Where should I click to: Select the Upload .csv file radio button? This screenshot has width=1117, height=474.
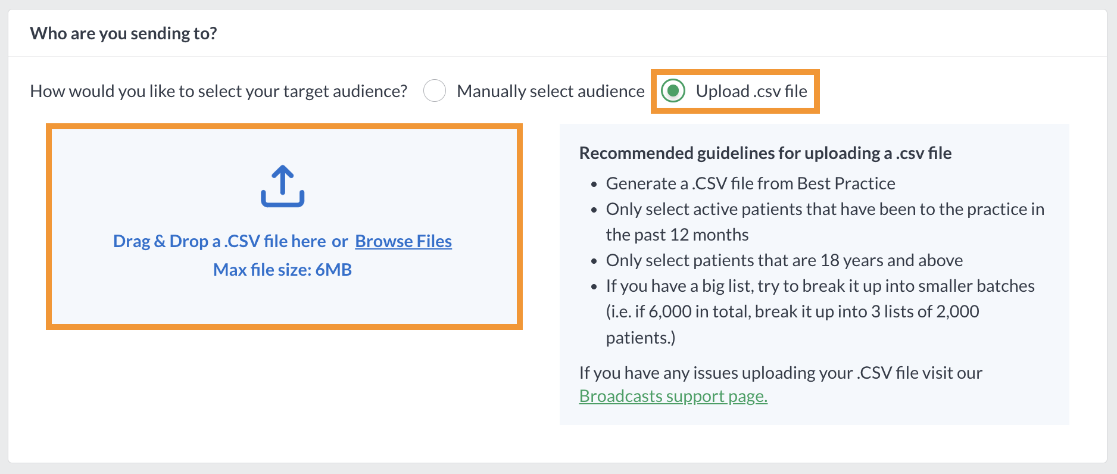coord(673,91)
